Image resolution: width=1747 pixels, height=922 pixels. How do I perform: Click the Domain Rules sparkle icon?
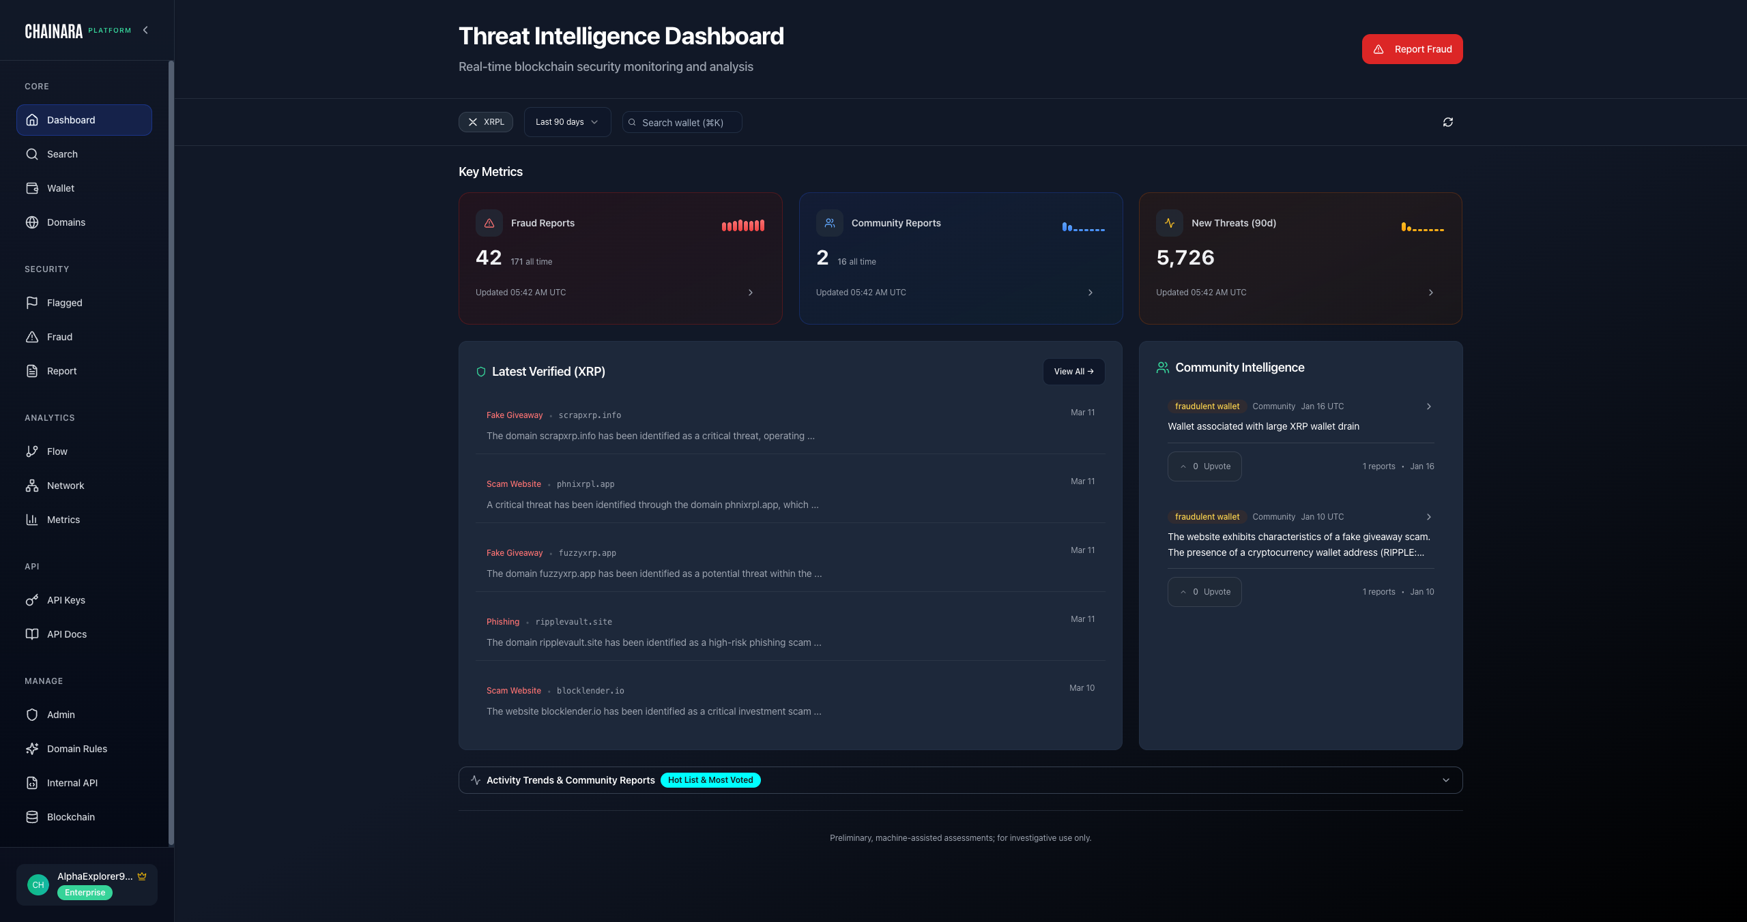[32, 749]
